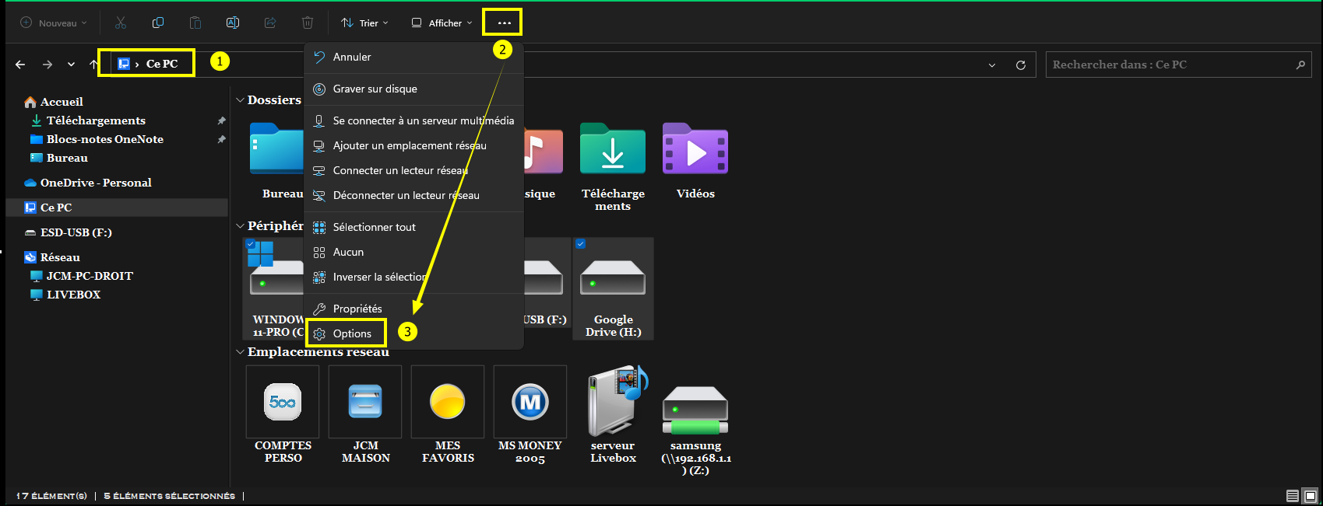This screenshot has height=506, width=1323.
Task: Click the Share icon in toolbar
Action: 270,23
